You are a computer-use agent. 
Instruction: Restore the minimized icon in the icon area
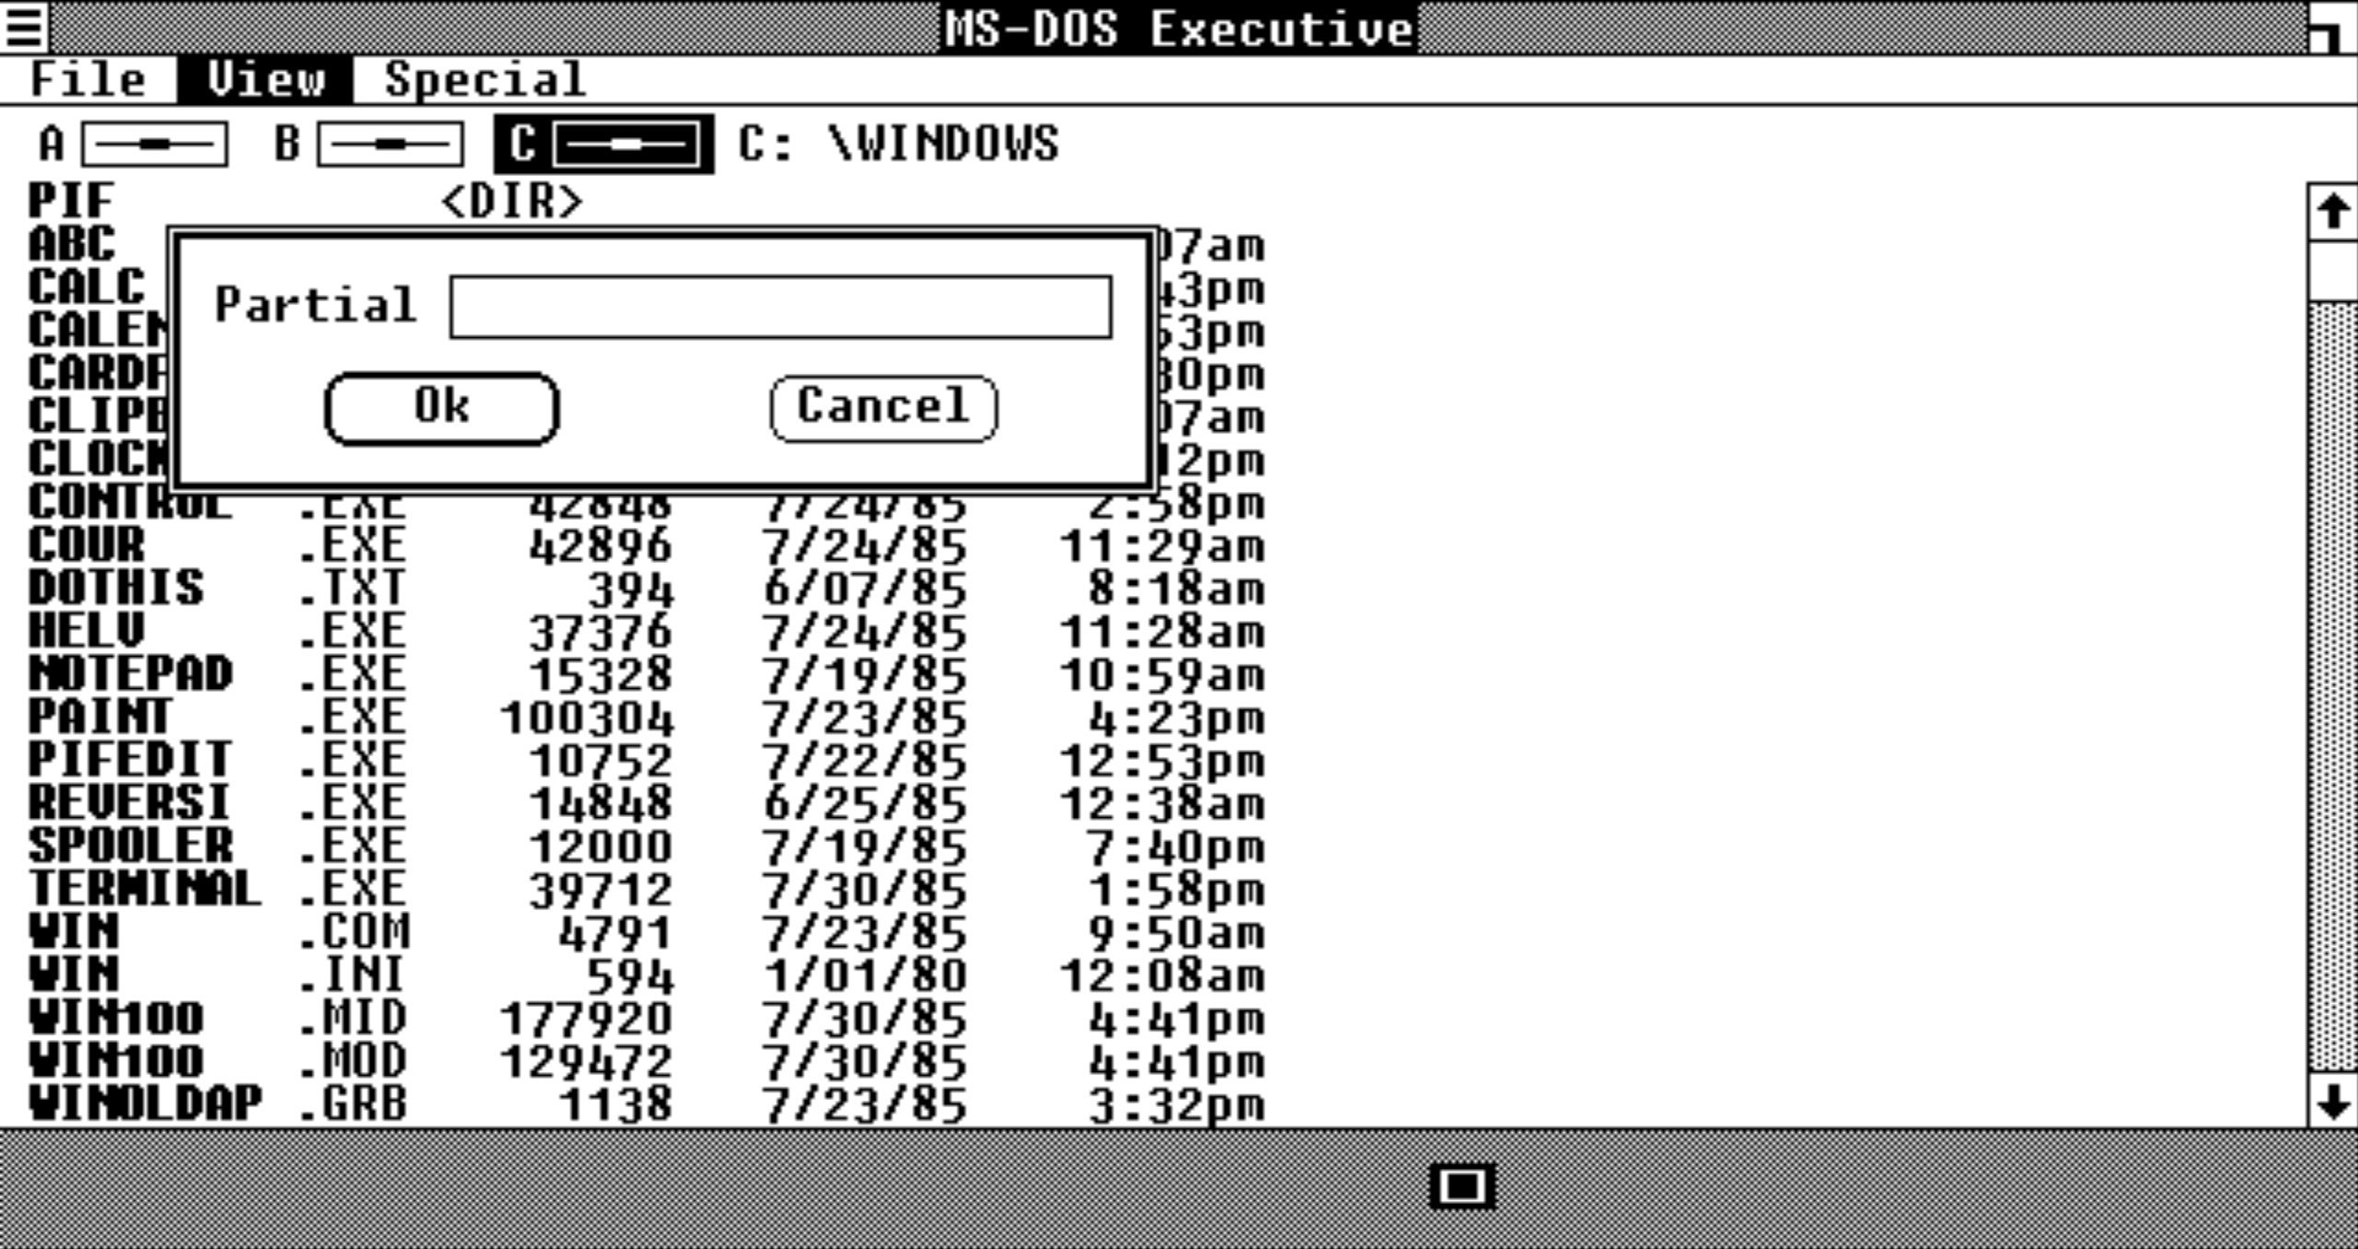pos(1462,1186)
